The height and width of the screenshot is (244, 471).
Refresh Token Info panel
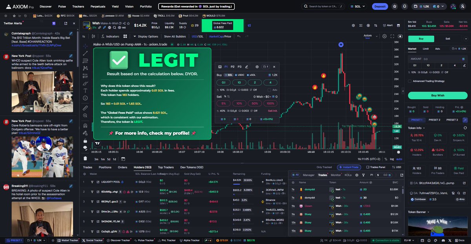point(465,128)
